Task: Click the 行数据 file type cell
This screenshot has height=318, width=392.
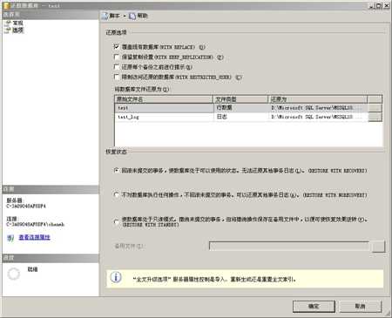Action: pyautogui.click(x=240, y=108)
